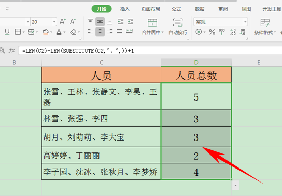Apply thousands separator format
Viewport: 282px width, 196px height.
[222, 32]
